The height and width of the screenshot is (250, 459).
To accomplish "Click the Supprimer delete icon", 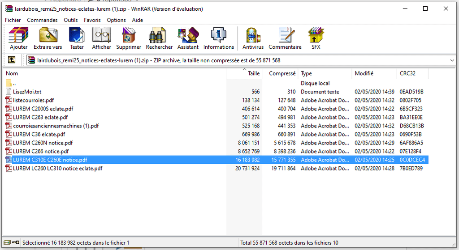I will [129, 35].
